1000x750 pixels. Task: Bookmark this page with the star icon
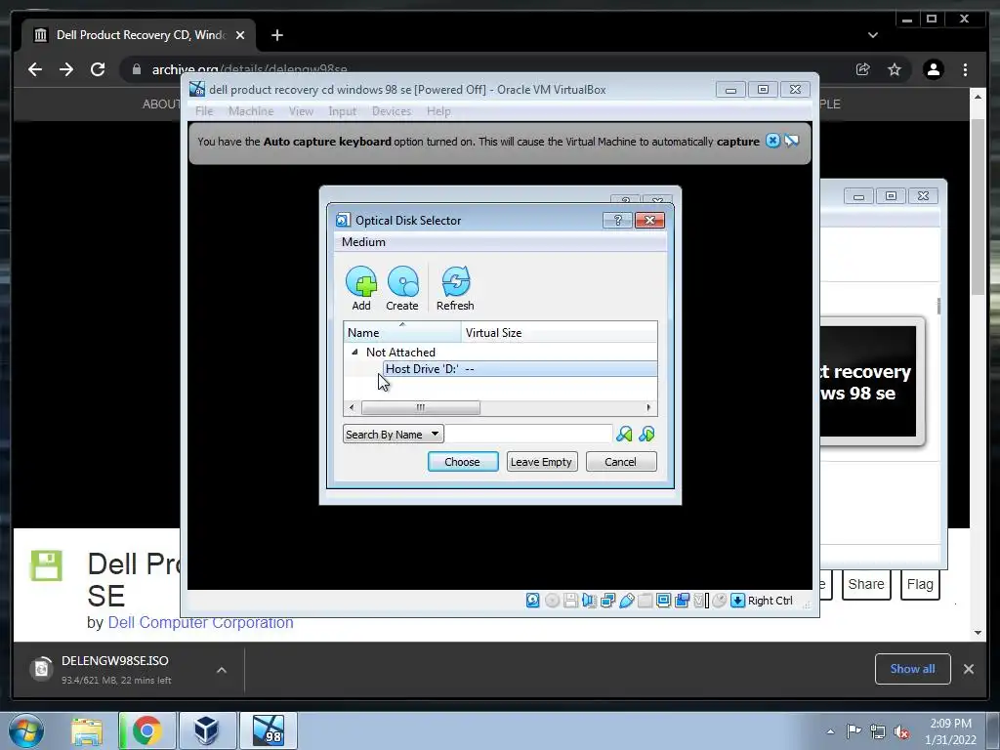[895, 69]
